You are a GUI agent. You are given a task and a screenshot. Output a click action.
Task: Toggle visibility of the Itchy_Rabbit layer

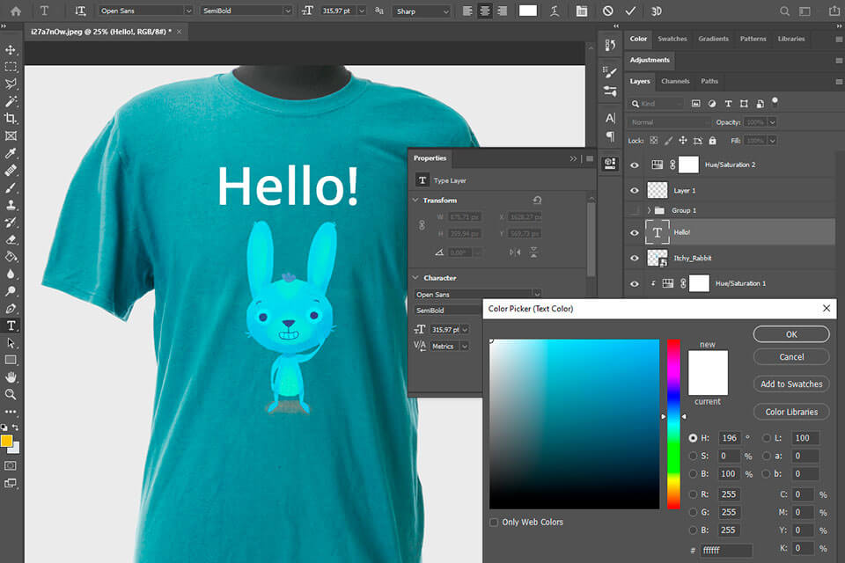[x=635, y=258]
